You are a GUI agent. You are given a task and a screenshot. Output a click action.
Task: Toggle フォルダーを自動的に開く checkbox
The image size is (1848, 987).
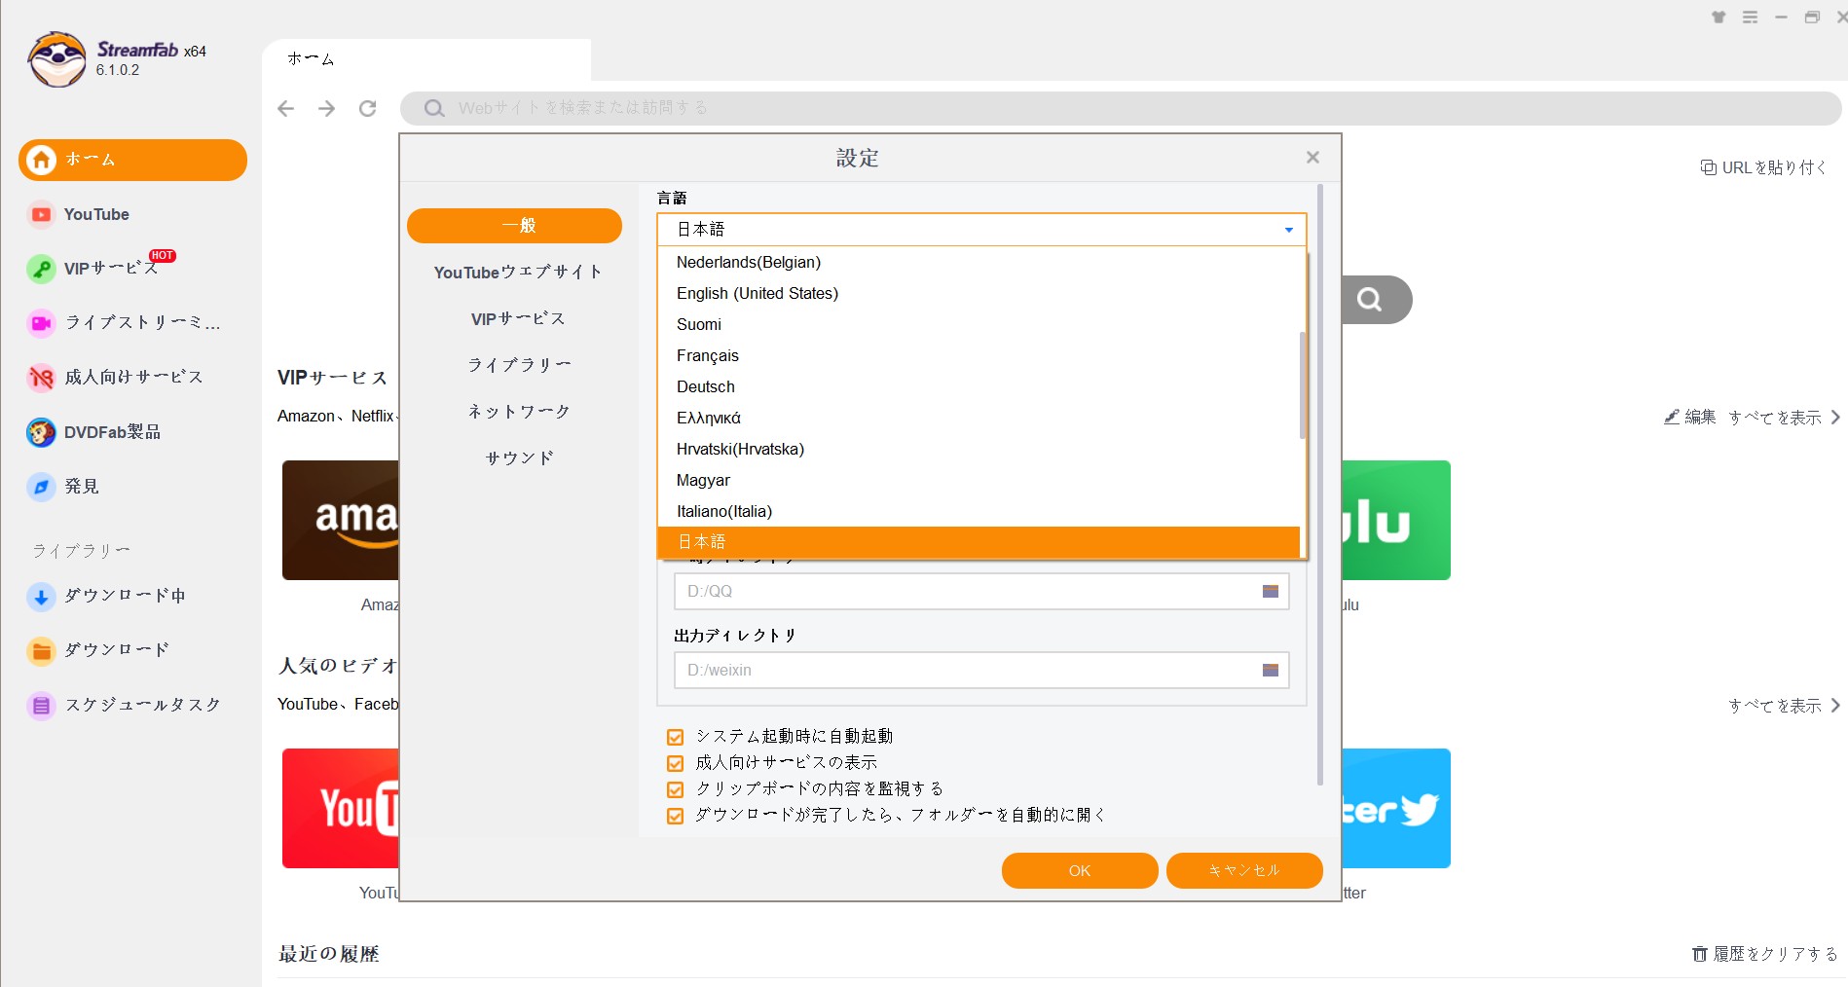[675, 816]
